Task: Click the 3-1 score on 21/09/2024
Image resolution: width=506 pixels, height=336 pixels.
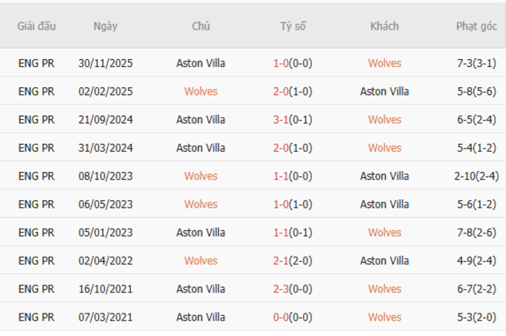Action: coord(281,120)
